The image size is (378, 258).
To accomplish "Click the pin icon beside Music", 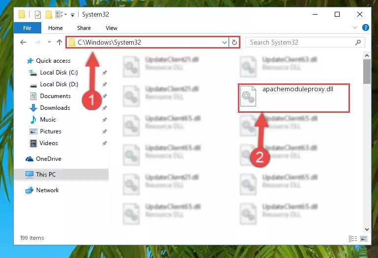I will click(x=104, y=120).
